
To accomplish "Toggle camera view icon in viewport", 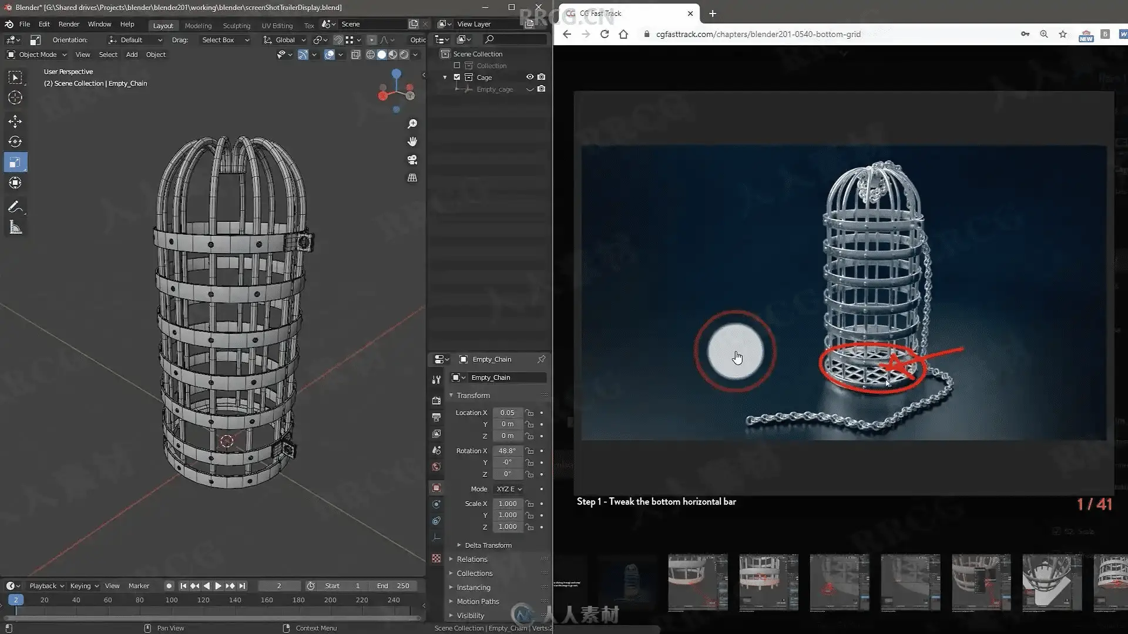I will pos(412,160).
